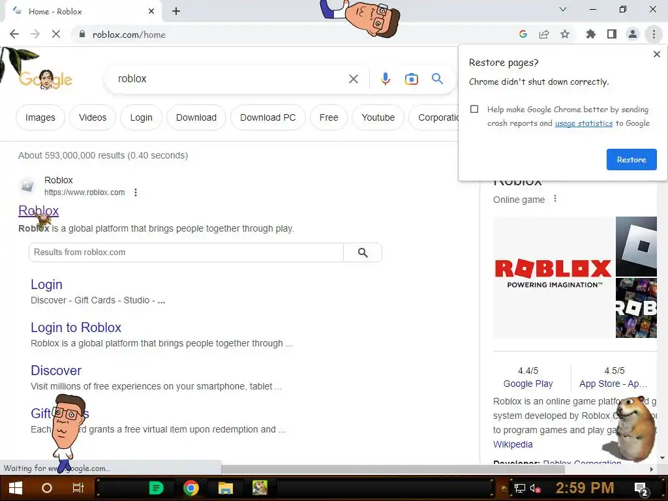Click the Results from roblox.com field
668x501 pixels.
186,252
